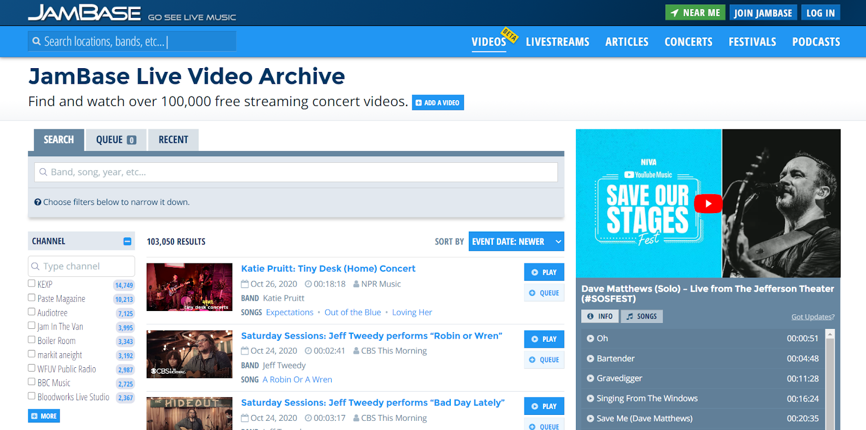Click the MORE channels button
The image size is (866, 430).
click(44, 416)
